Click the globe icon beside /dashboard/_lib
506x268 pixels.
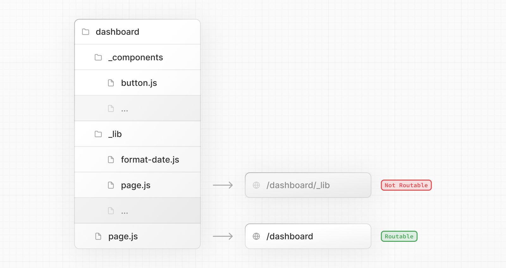pyautogui.click(x=256, y=185)
